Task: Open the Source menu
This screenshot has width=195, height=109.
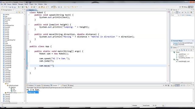Action: [9, 4]
